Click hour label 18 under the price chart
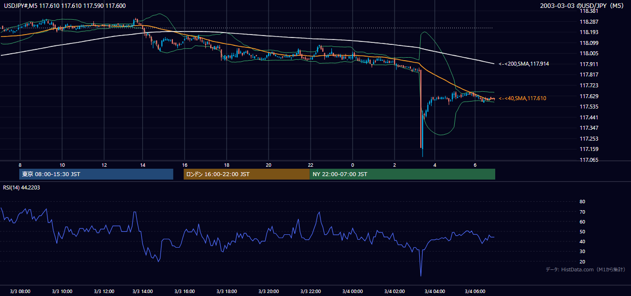 [x=226, y=165]
